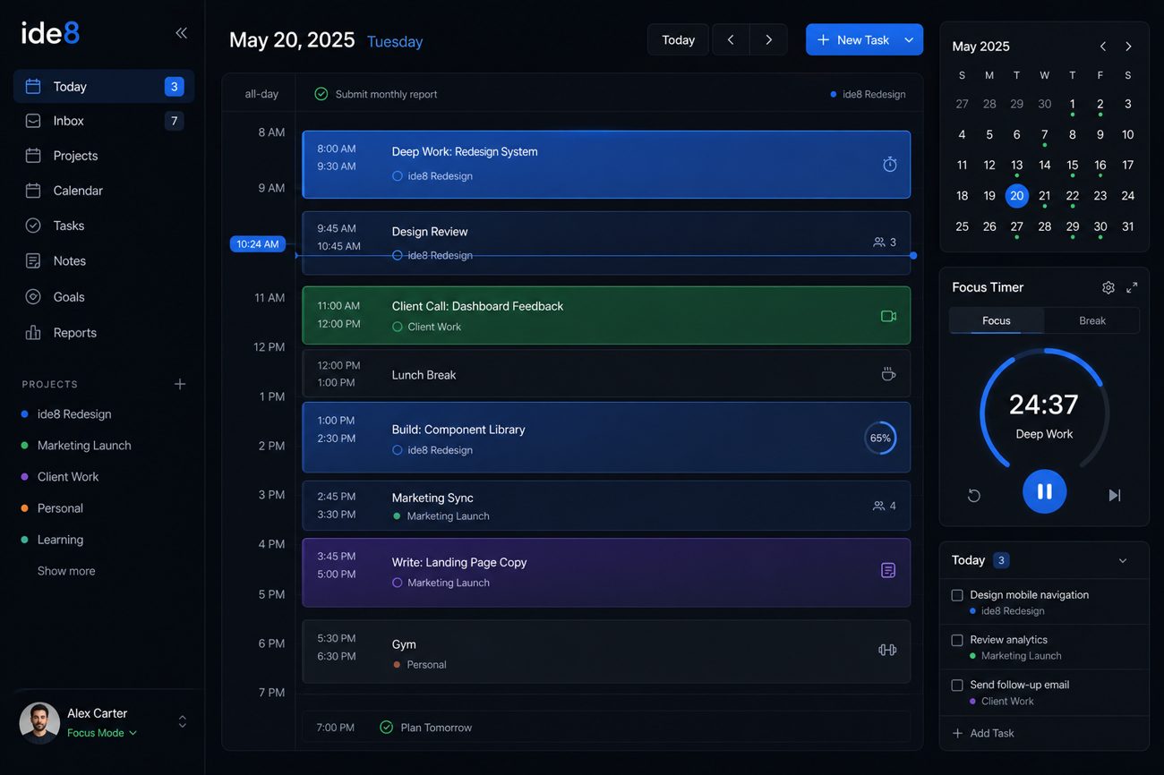Click attendees icon on Design Review event
The width and height of the screenshot is (1164, 775).
tap(879, 243)
